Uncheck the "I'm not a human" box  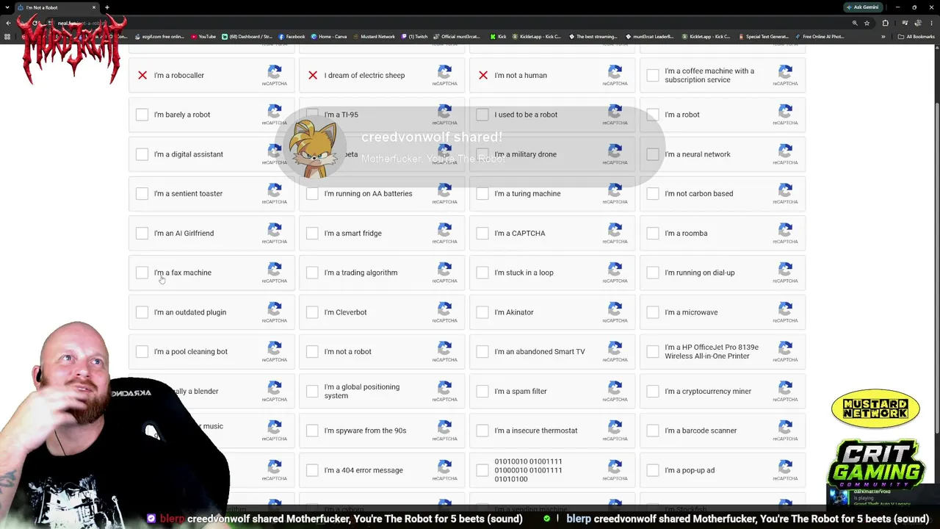[483, 75]
